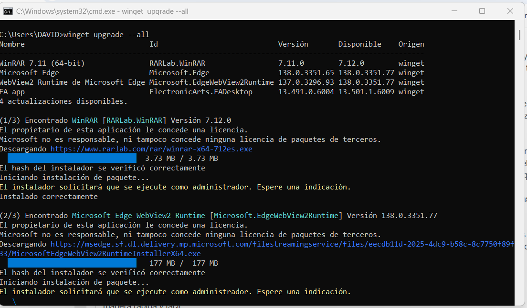Image resolution: width=527 pixels, height=308 pixels.
Task: Maximize the cmd.exe window
Action: tap(482, 11)
